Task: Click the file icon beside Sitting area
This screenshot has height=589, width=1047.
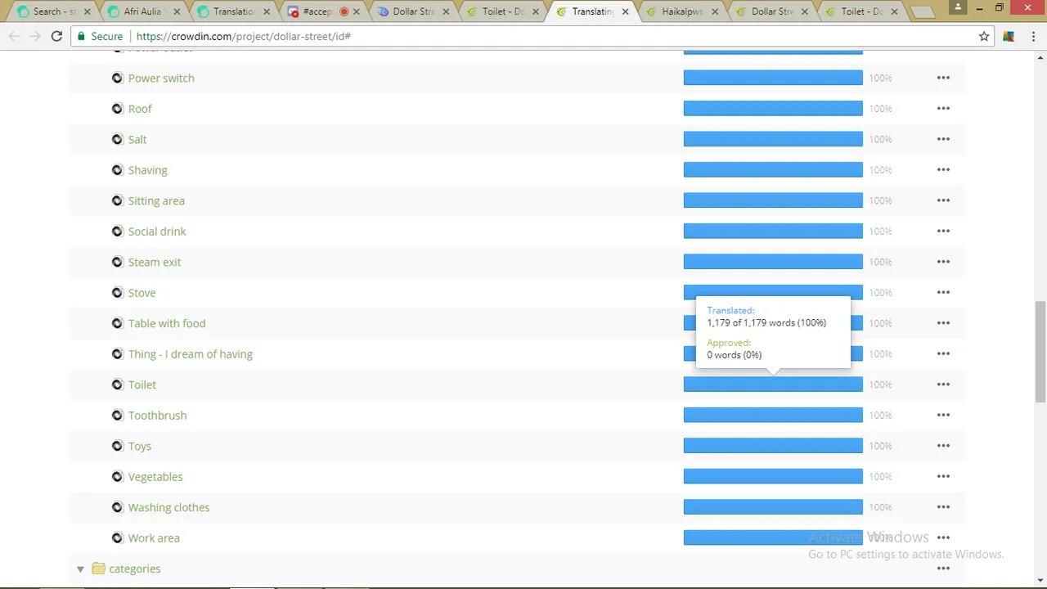Action: [x=117, y=200]
